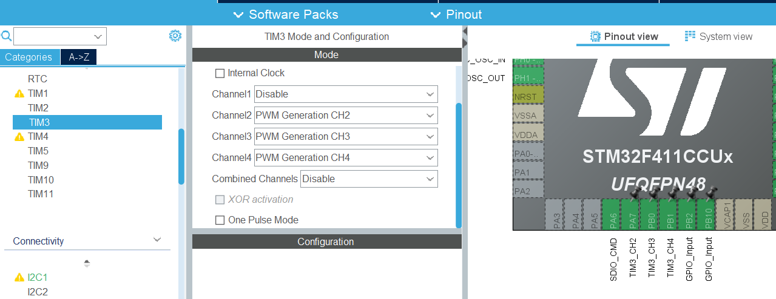Switch to System view
This screenshot has width=776, height=299.
(718, 36)
